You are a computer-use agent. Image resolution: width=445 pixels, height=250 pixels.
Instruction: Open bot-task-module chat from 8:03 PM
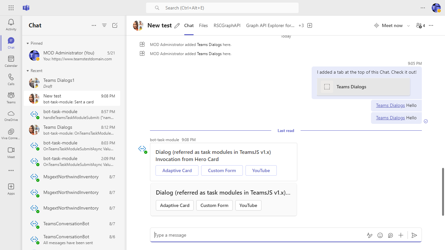[x=72, y=145]
